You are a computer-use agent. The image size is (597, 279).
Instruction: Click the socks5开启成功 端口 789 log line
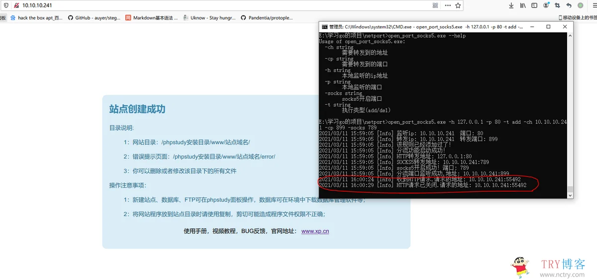coord(394,168)
